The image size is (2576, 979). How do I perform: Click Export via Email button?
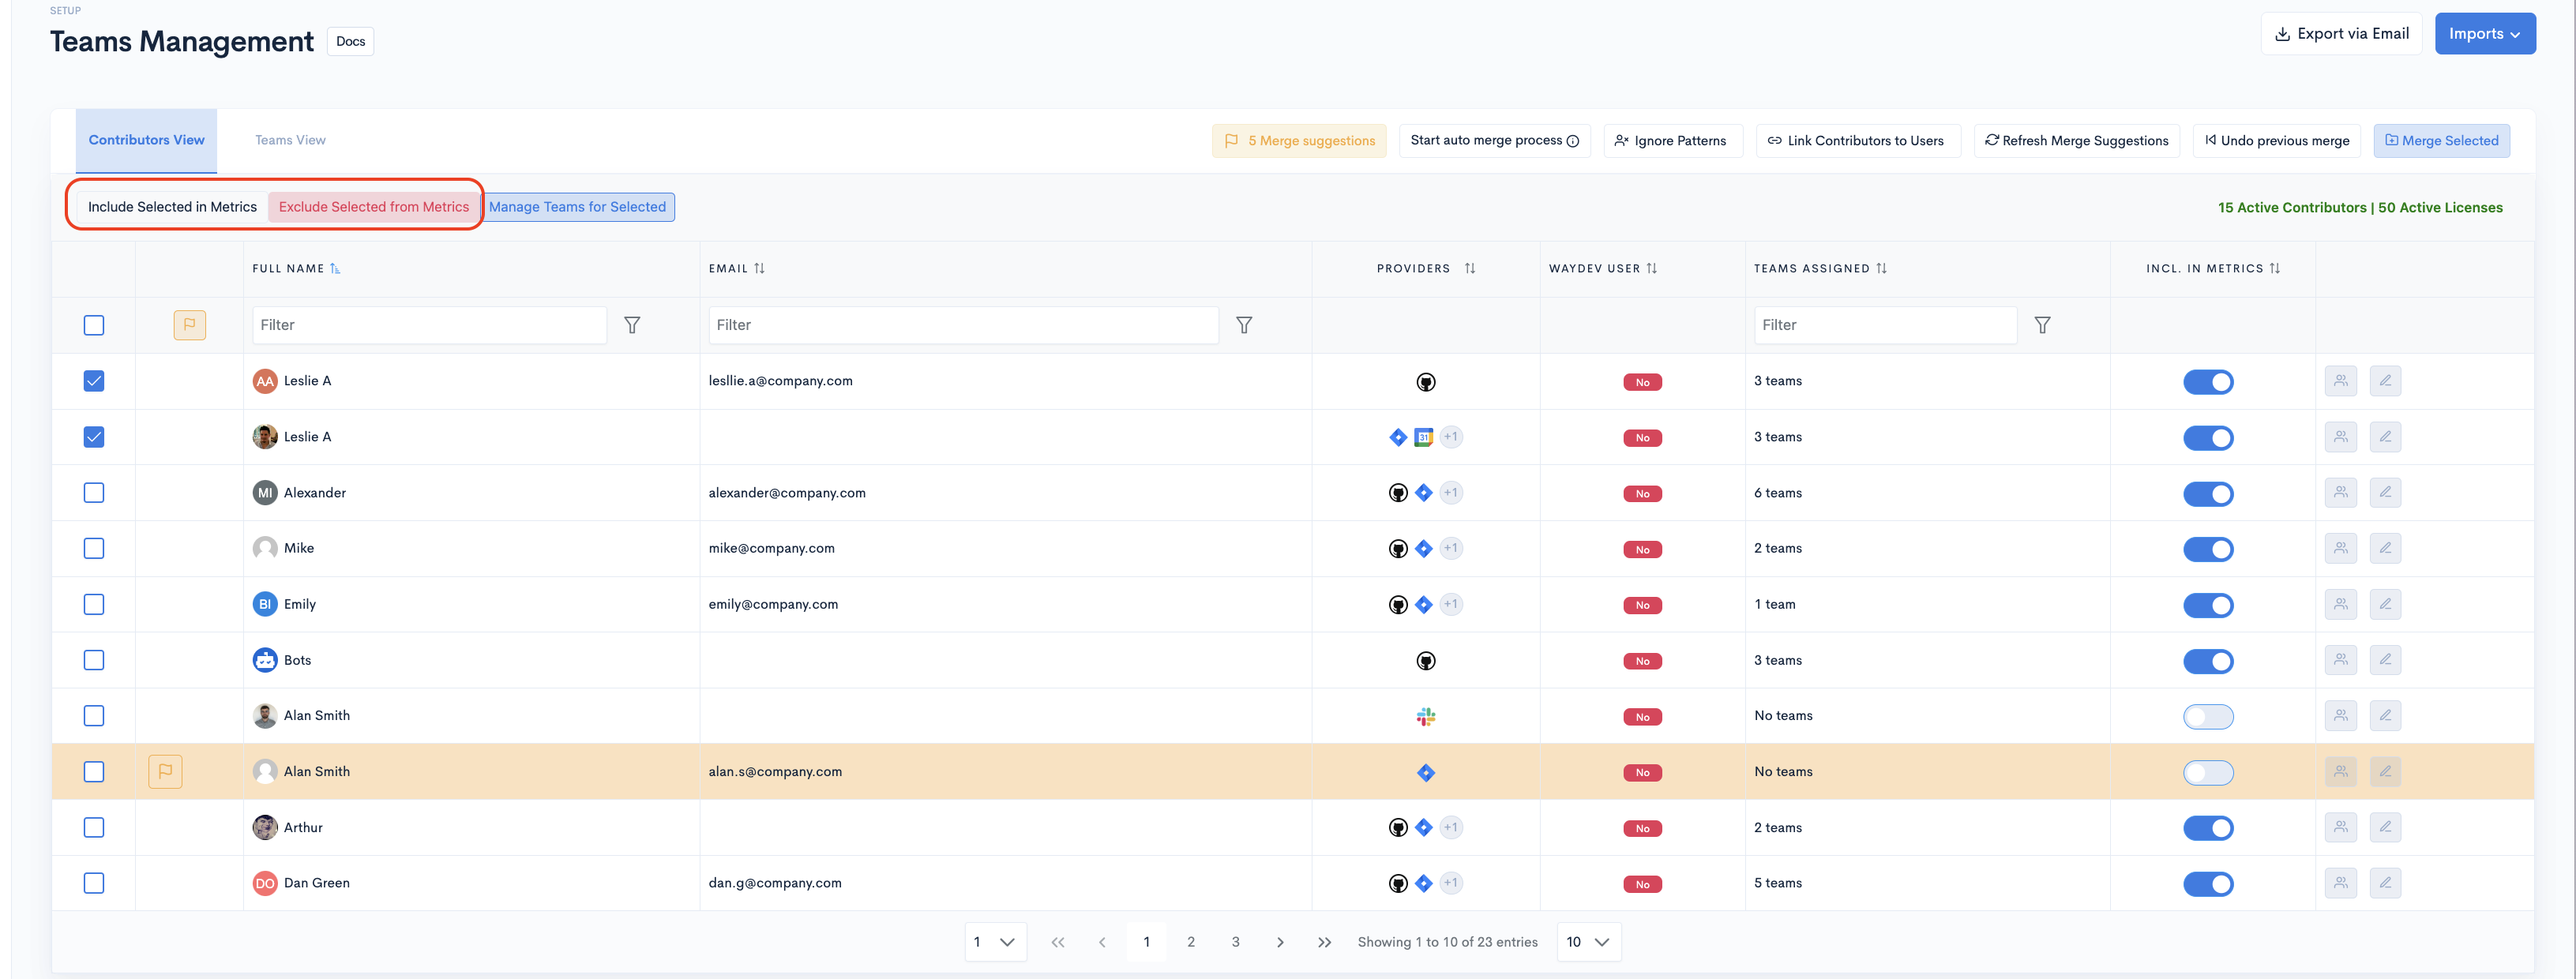(x=2341, y=34)
